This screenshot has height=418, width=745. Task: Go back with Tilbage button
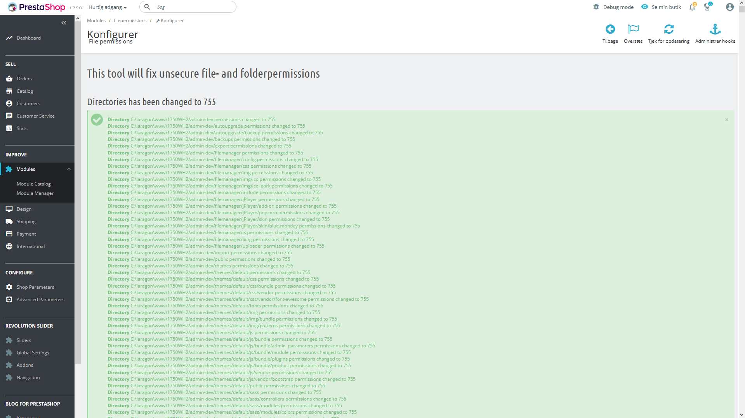610,34
